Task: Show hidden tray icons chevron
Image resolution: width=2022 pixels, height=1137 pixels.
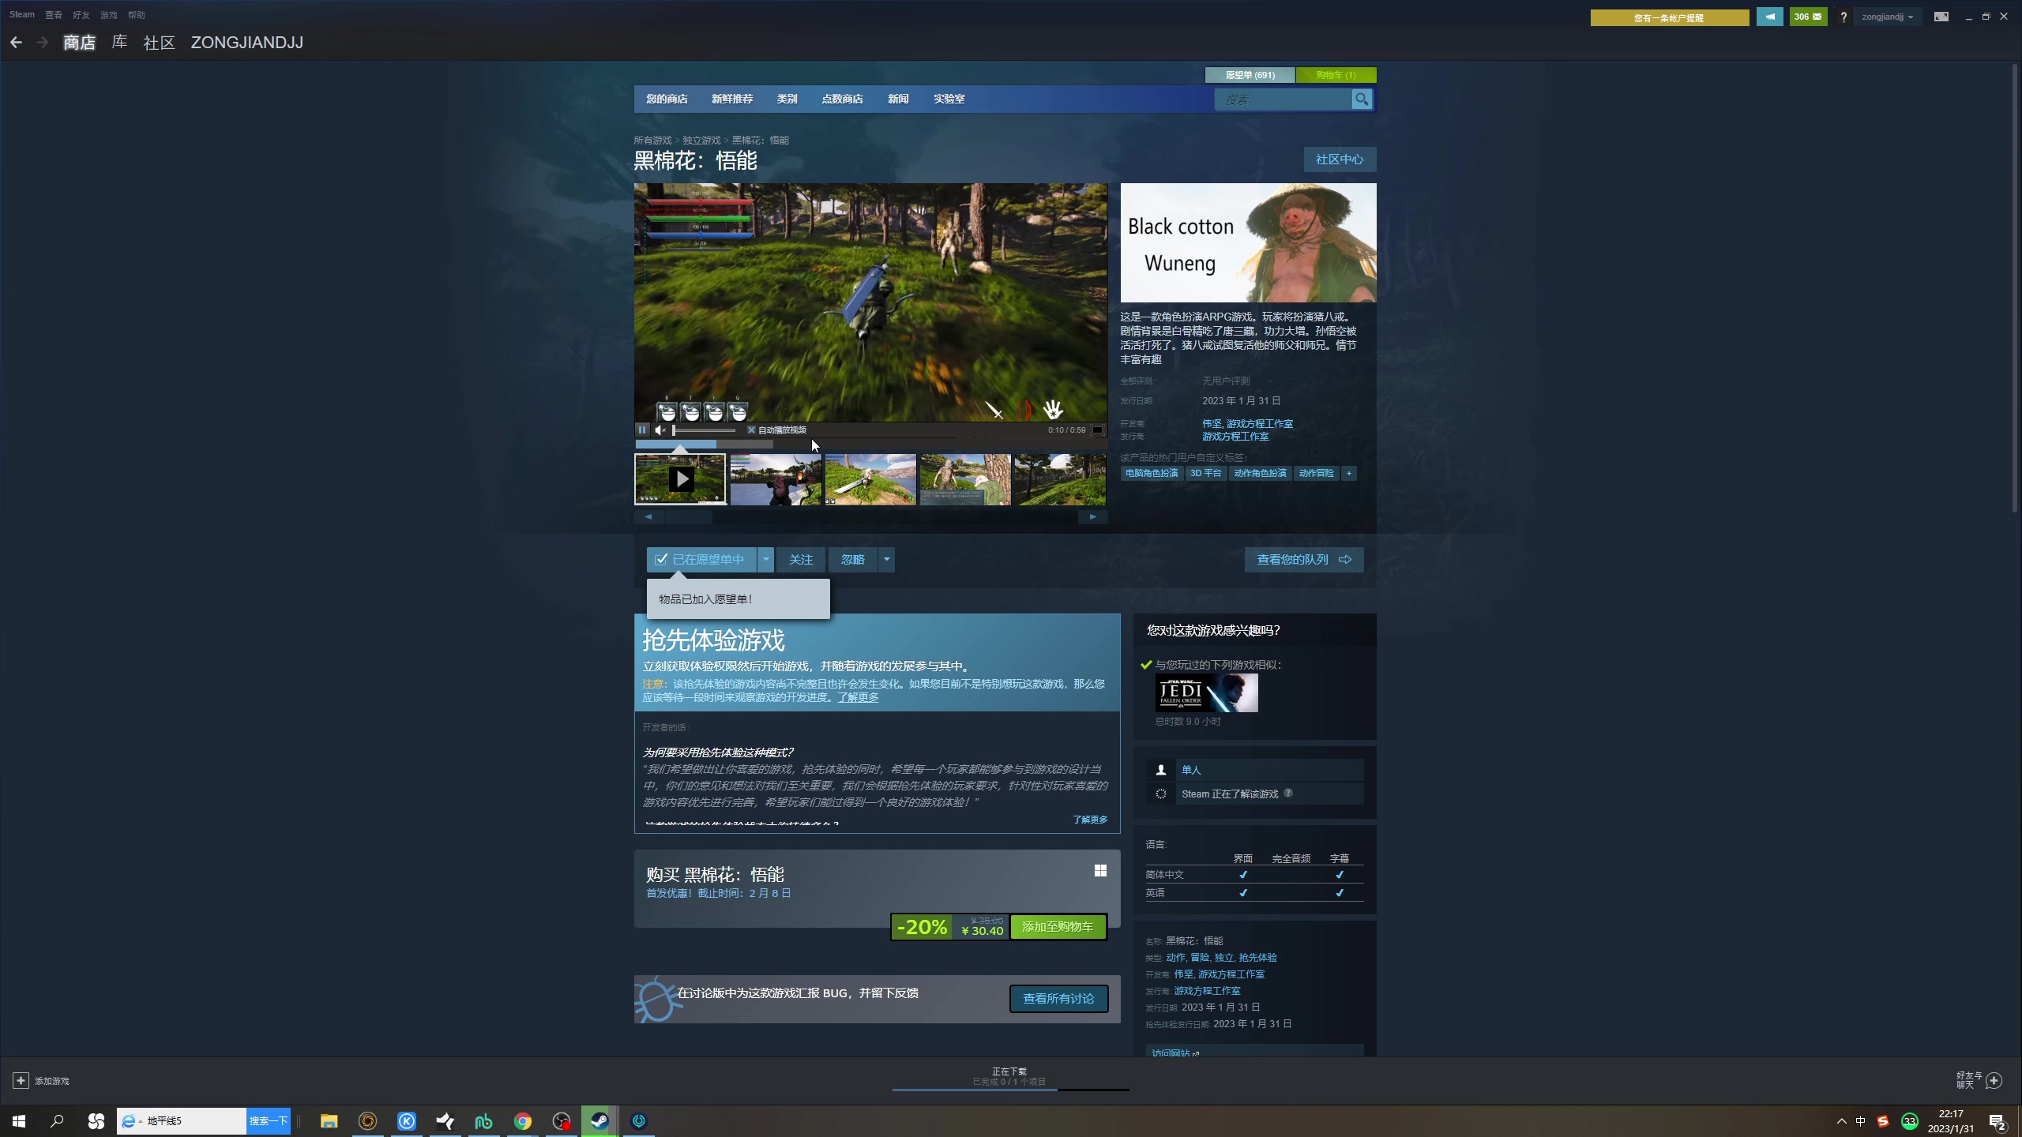Action: pos(1842,1121)
